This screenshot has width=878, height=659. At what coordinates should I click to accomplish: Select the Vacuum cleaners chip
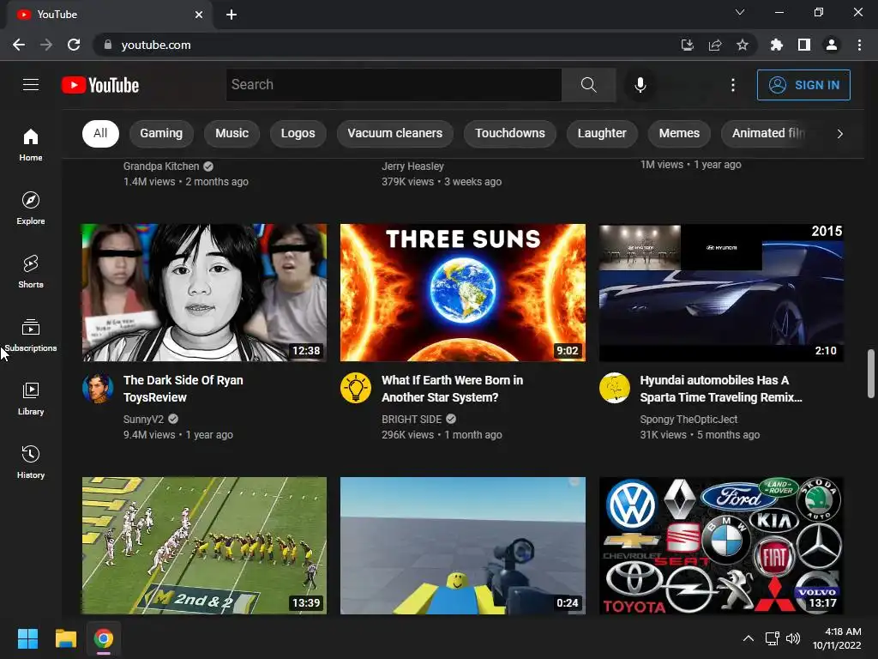[x=394, y=133]
